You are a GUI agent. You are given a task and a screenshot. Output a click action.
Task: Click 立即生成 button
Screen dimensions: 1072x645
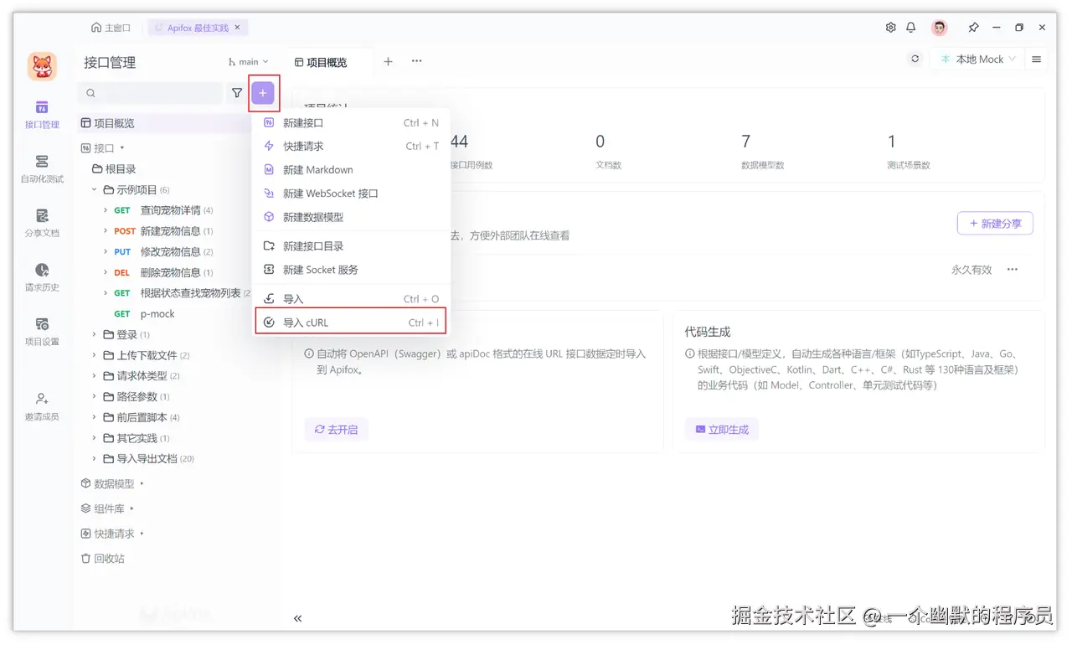721,430
